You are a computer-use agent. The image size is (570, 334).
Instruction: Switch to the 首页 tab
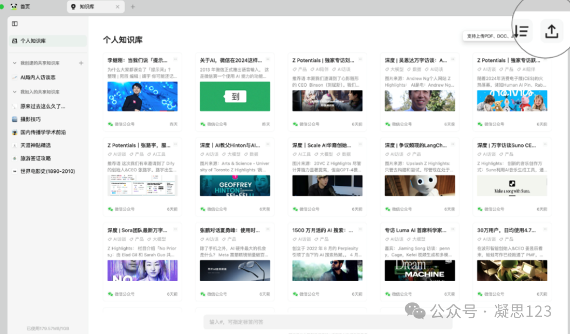click(24, 6)
